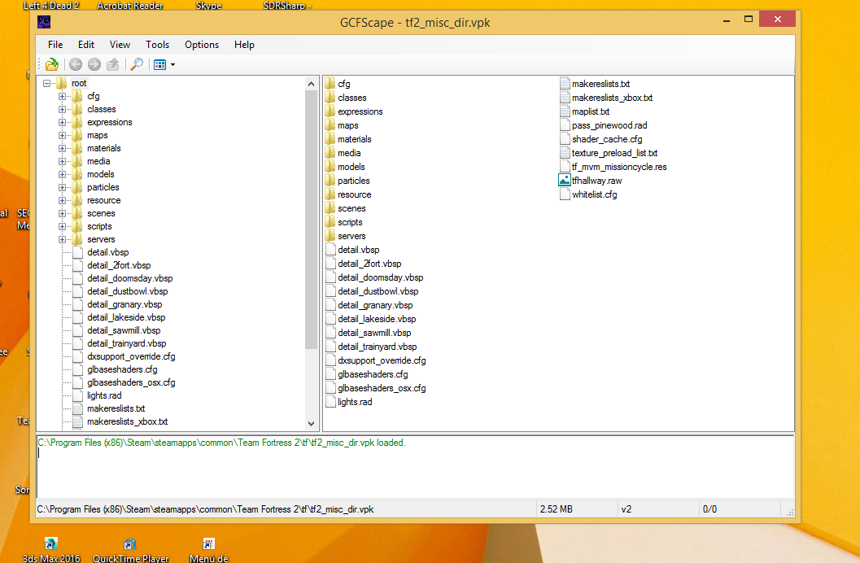
Task: Select detail_2fort.vbsp in the tree
Action: coord(119,265)
